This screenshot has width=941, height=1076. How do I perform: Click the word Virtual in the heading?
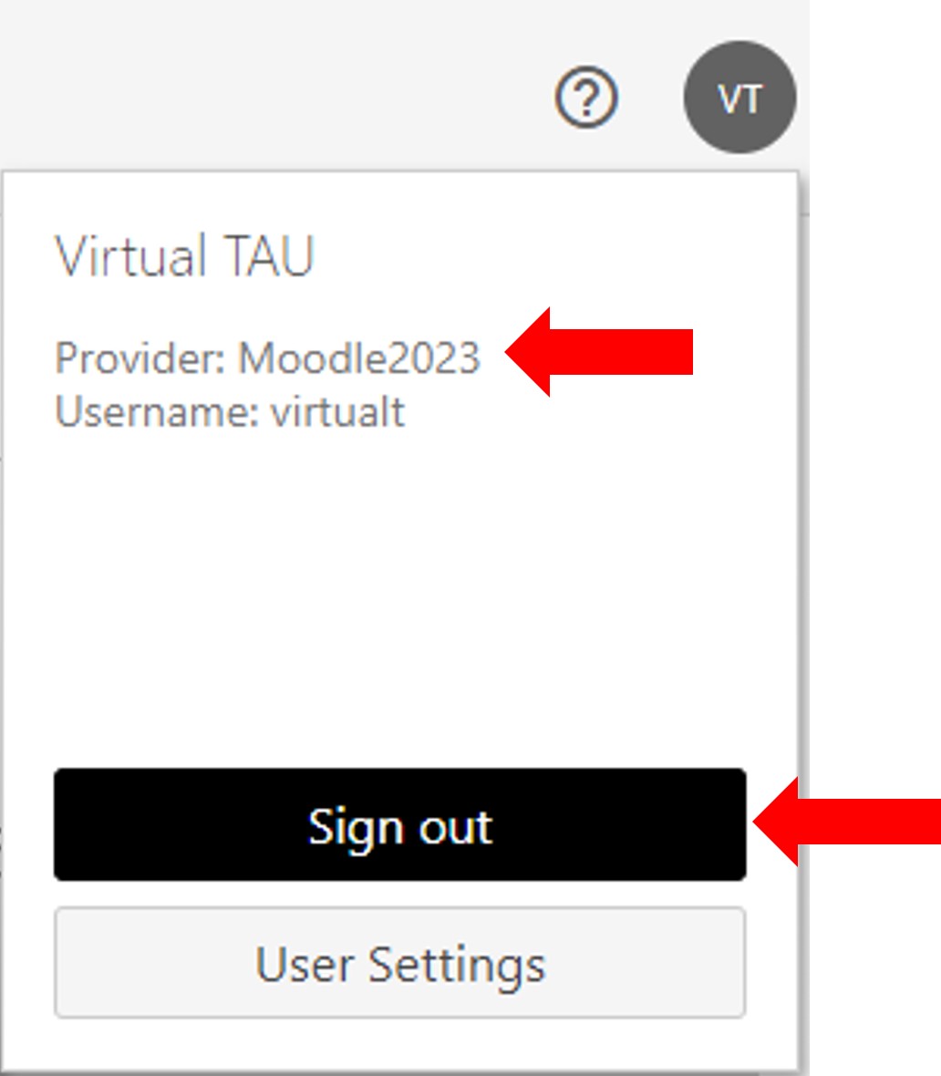coord(131,256)
